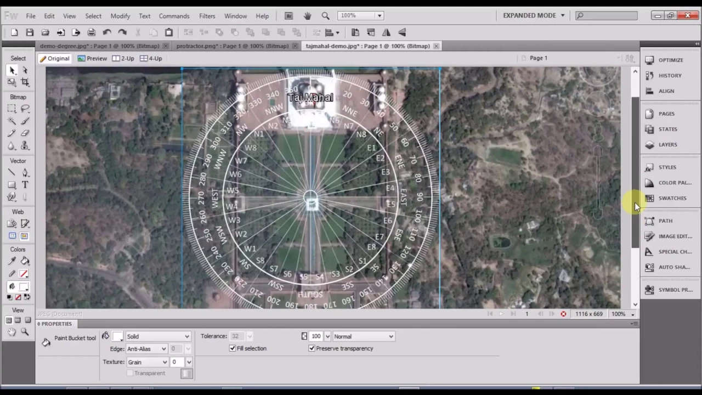
Task: Choose the Hand tool
Action: tap(12, 332)
